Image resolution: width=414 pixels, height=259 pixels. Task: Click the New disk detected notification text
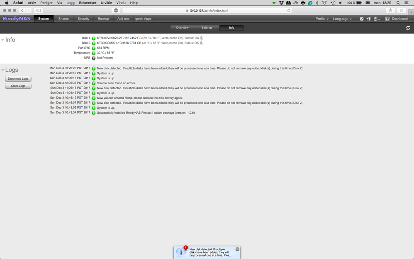pos(210,252)
